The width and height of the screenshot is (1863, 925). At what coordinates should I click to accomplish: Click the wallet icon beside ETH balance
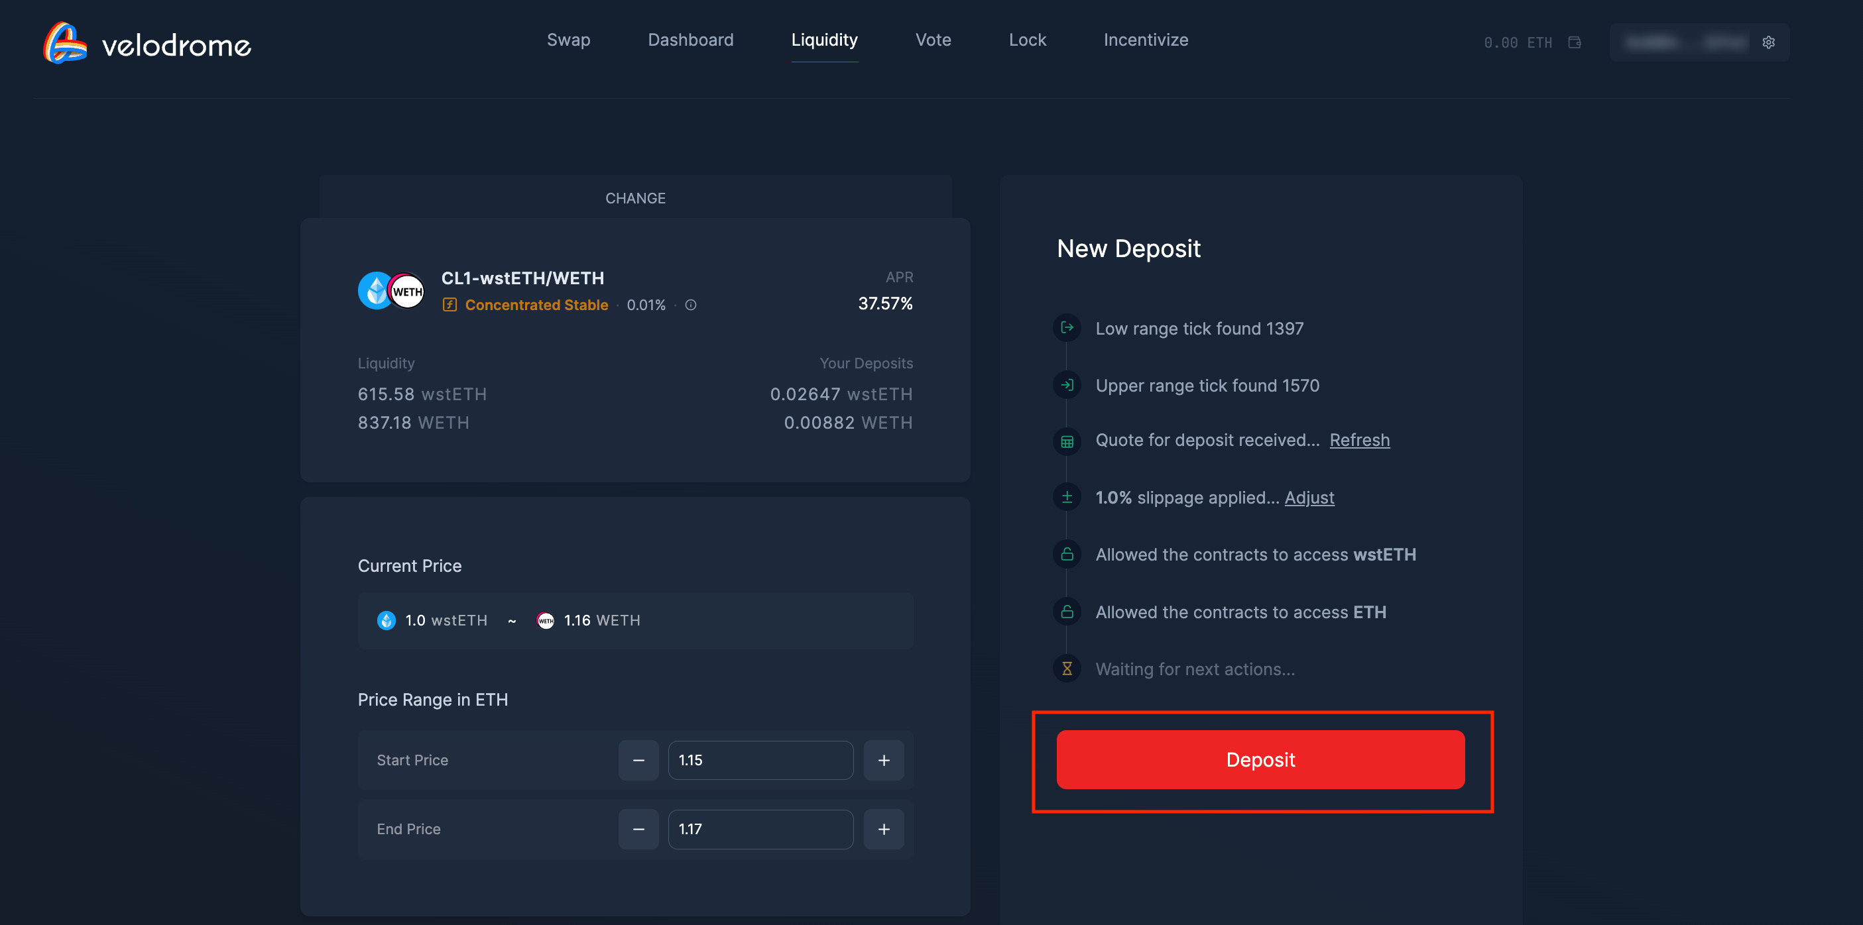(1575, 42)
